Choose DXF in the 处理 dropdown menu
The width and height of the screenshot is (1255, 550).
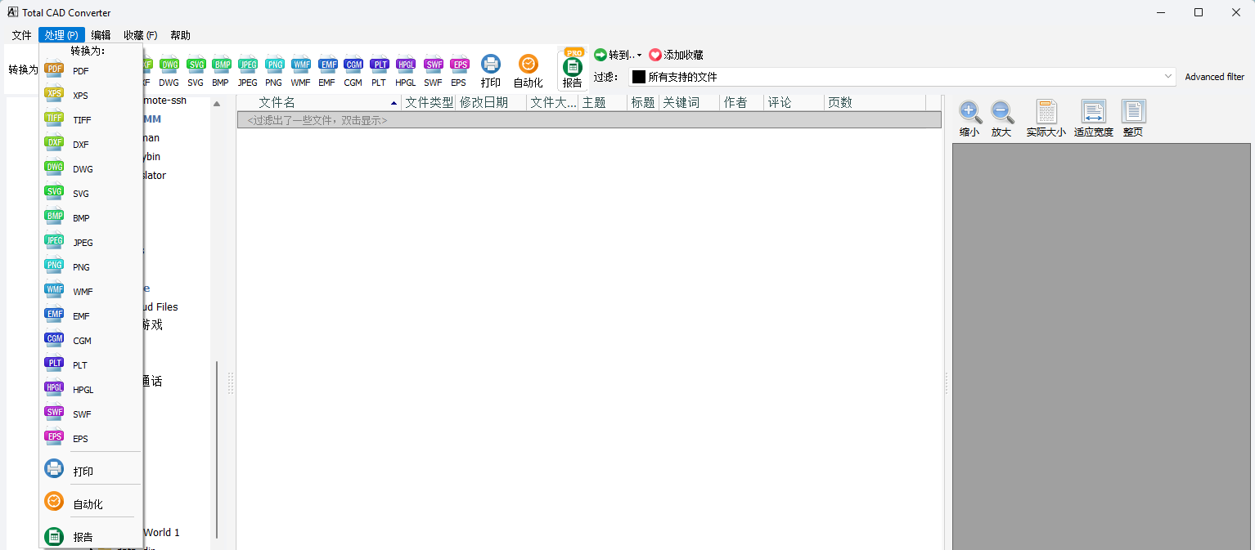pos(91,145)
